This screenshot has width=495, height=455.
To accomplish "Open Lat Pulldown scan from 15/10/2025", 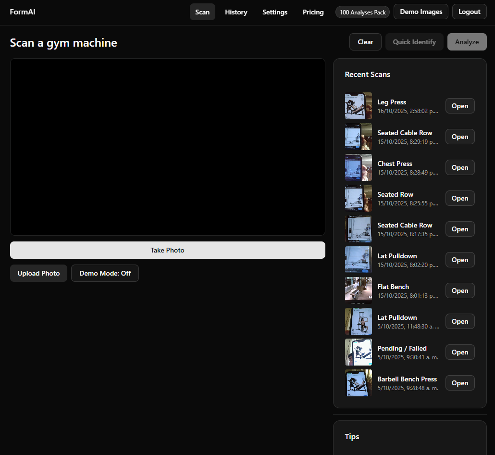I will 459,260.
